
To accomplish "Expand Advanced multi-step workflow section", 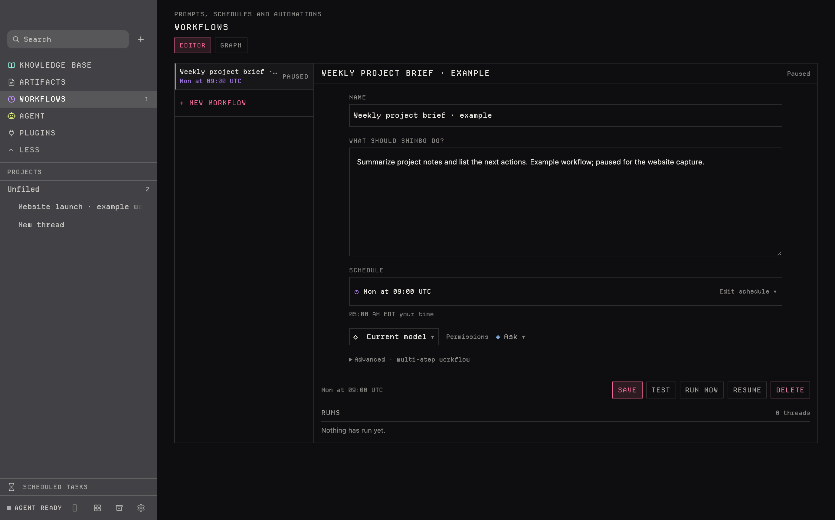I will pyautogui.click(x=409, y=359).
